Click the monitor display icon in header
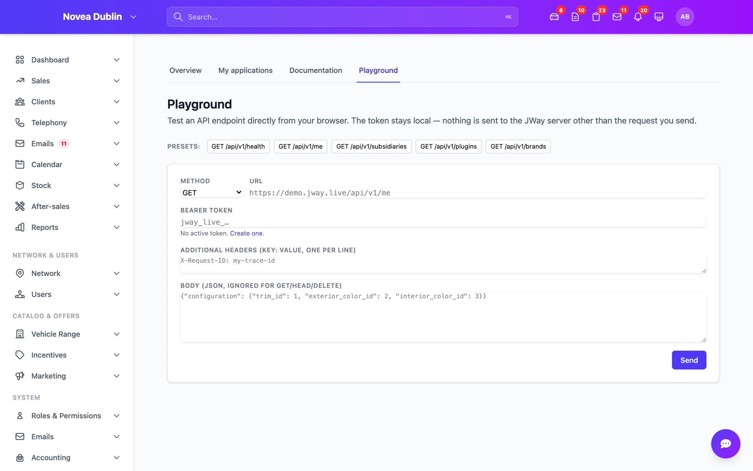This screenshot has width=753, height=471. pyautogui.click(x=659, y=17)
